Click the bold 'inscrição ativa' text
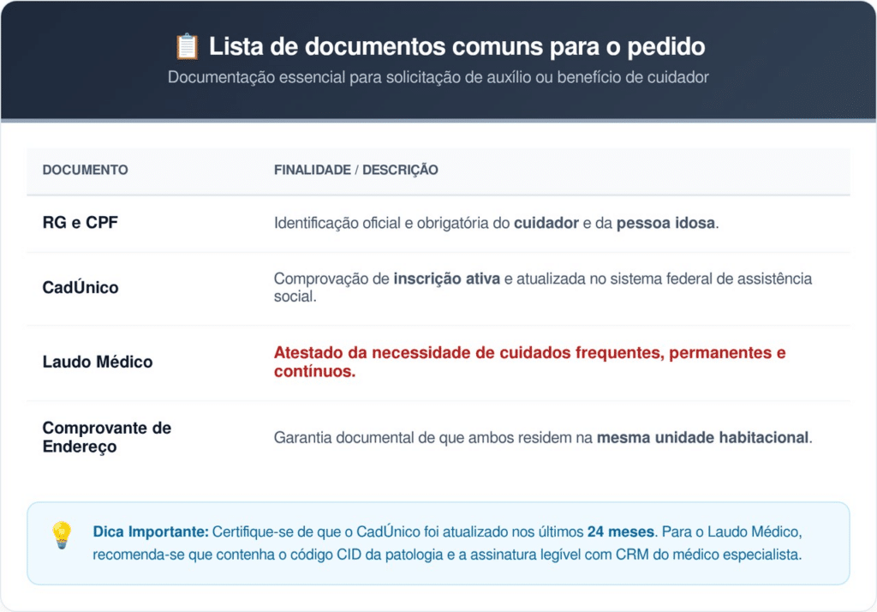Screen dimensions: 877x612 tap(446, 279)
